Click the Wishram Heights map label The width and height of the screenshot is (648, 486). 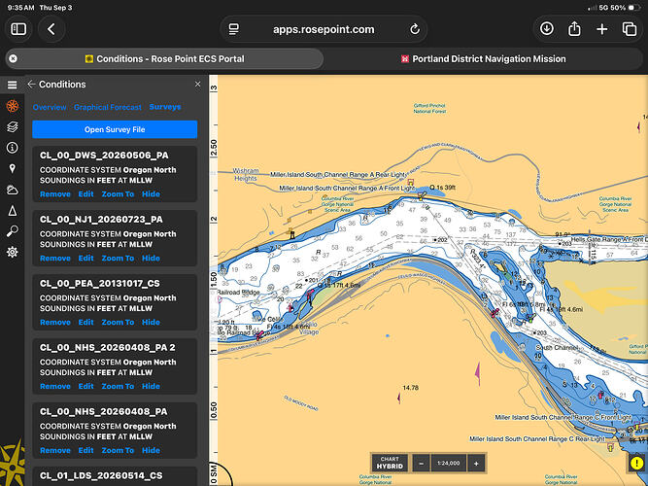[246, 175]
